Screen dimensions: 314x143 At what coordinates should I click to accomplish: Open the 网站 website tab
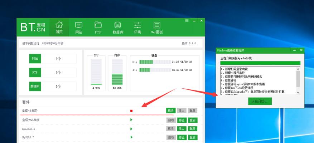click(x=79, y=28)
